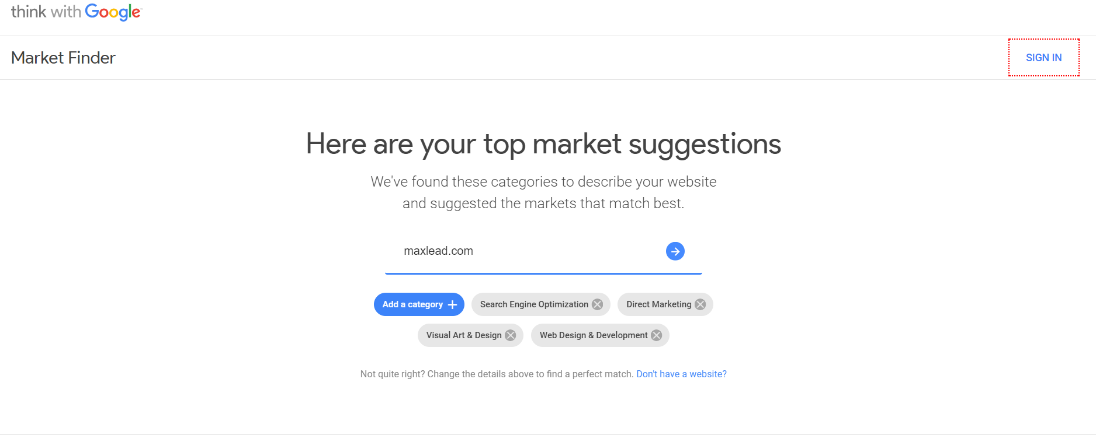1096x435 pixels.
Task: Remove the Search Engine Optimization category
Action: (x=597, y=304)
